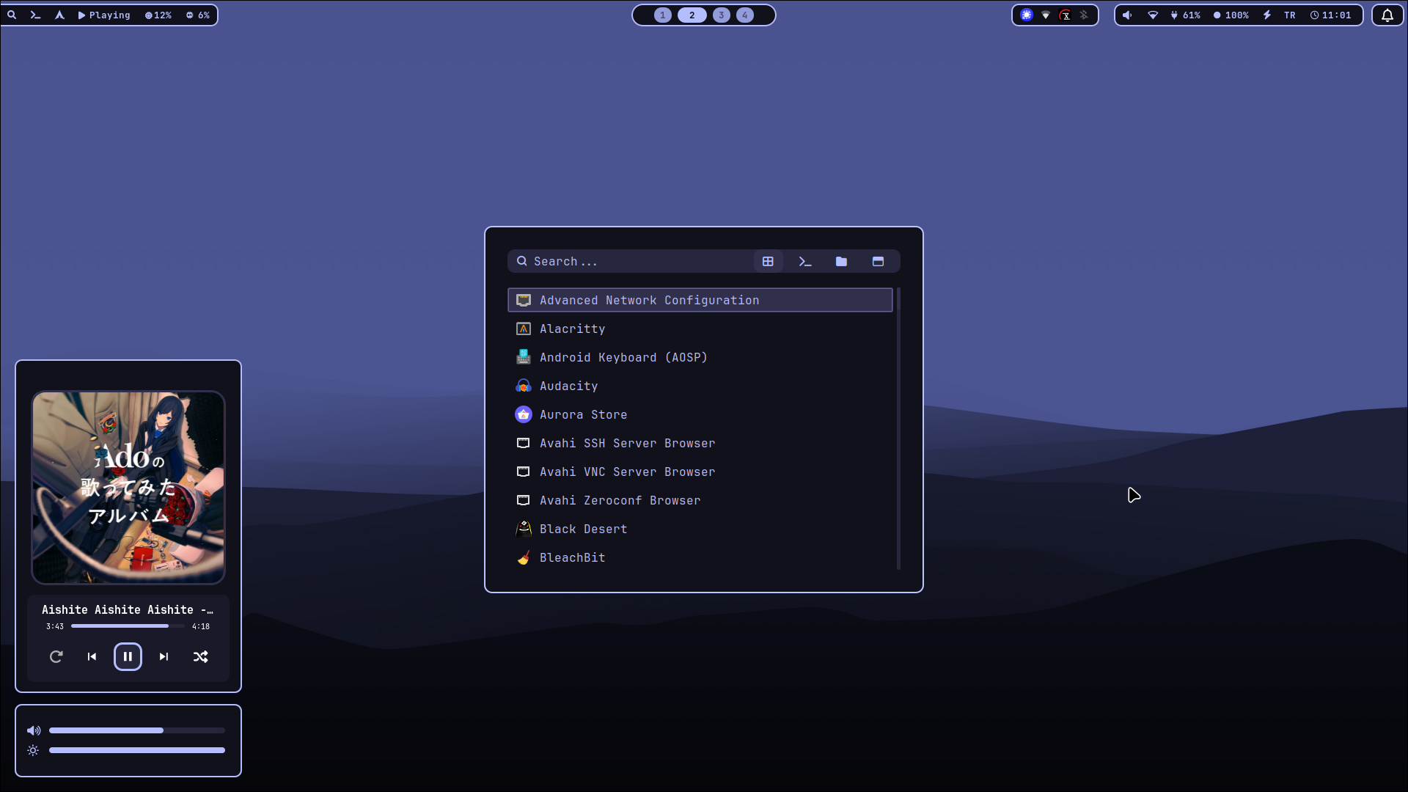
Task: Click the TR keyboard layout indicator
Action: (1290, 15)
